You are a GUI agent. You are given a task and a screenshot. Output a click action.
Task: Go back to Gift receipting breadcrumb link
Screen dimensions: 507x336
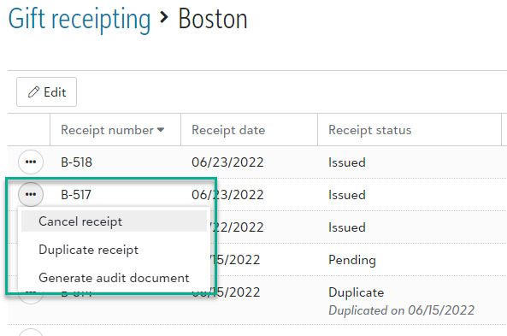80,19
